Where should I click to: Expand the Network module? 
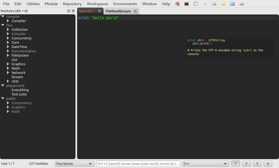8,73
